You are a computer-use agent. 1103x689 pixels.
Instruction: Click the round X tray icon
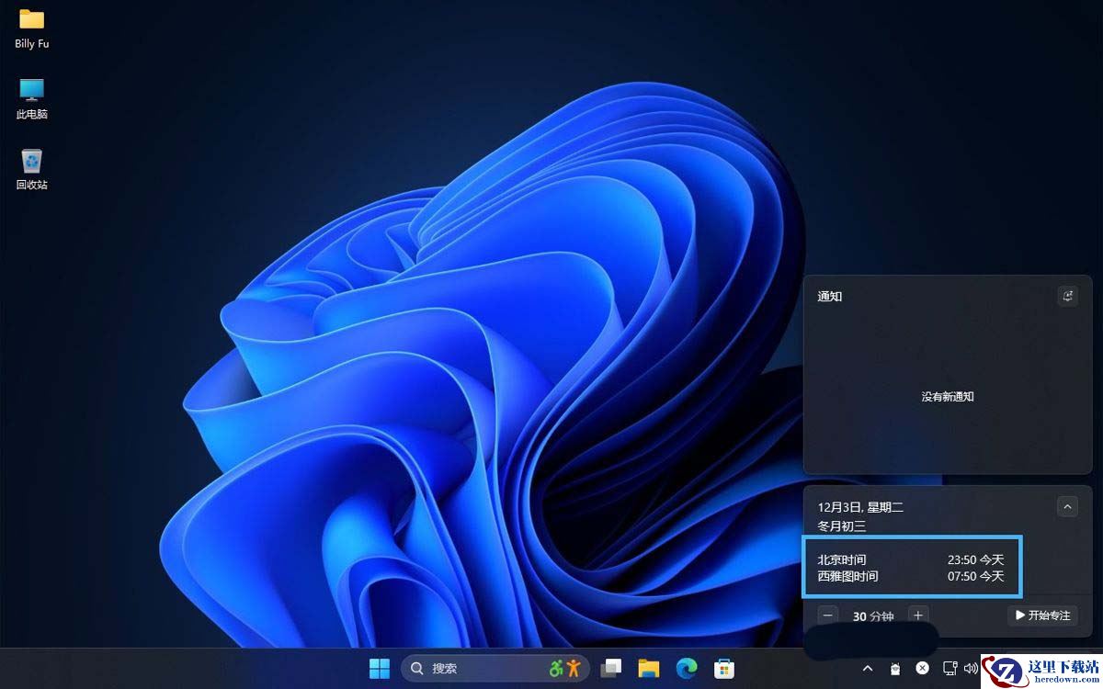click(x=922, y=668)
